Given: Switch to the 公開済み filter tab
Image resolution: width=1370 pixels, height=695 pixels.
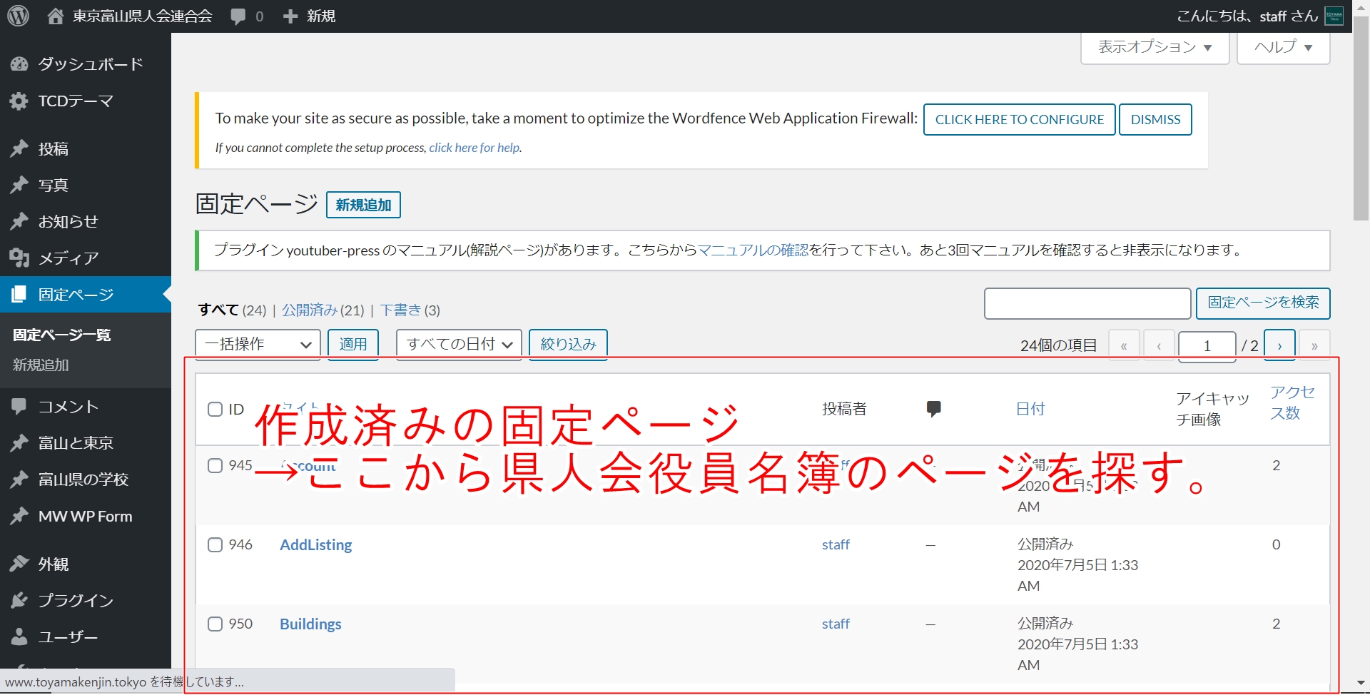Looking at the screenshot, I should [309, 310].
